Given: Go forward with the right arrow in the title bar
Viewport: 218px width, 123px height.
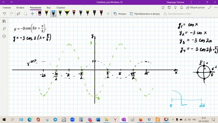Looking at the screenshot, I should pos(11,2).
